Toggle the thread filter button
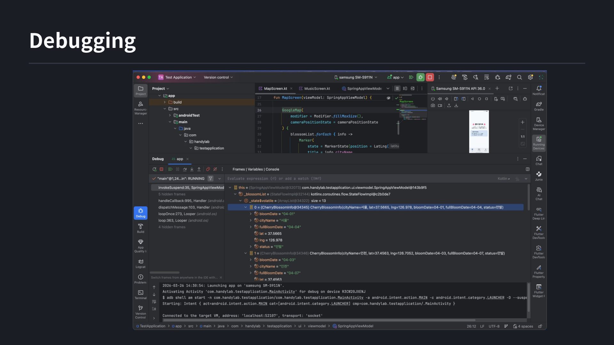Image resolution: width=614 pixels, height=345 pixels. click(x=210, y=179)
